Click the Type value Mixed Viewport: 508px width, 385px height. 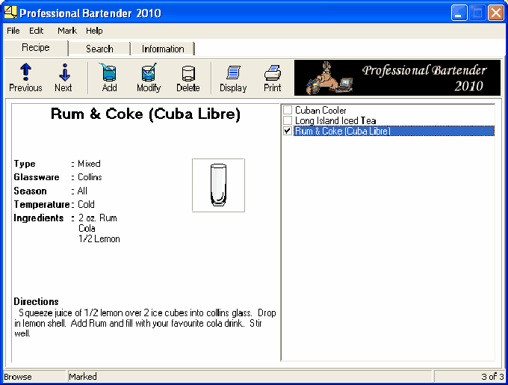pos(89,164)
